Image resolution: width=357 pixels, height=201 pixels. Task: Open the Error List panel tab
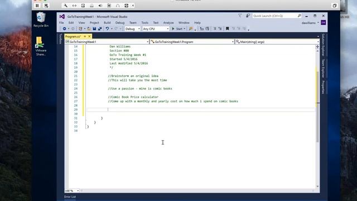70,197
